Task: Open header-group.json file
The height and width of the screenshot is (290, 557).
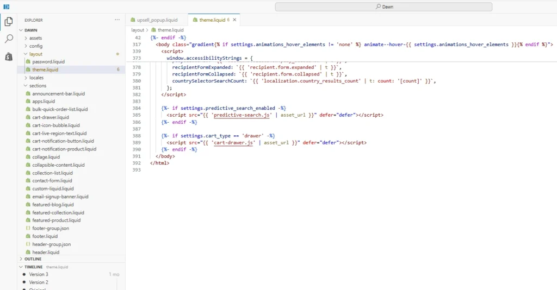Action: coord(51,244)
